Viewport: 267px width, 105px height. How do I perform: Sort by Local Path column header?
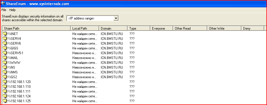coord(85,28)
